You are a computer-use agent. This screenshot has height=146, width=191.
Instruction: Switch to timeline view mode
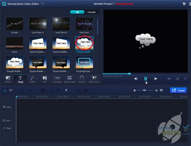click(5, 90)
